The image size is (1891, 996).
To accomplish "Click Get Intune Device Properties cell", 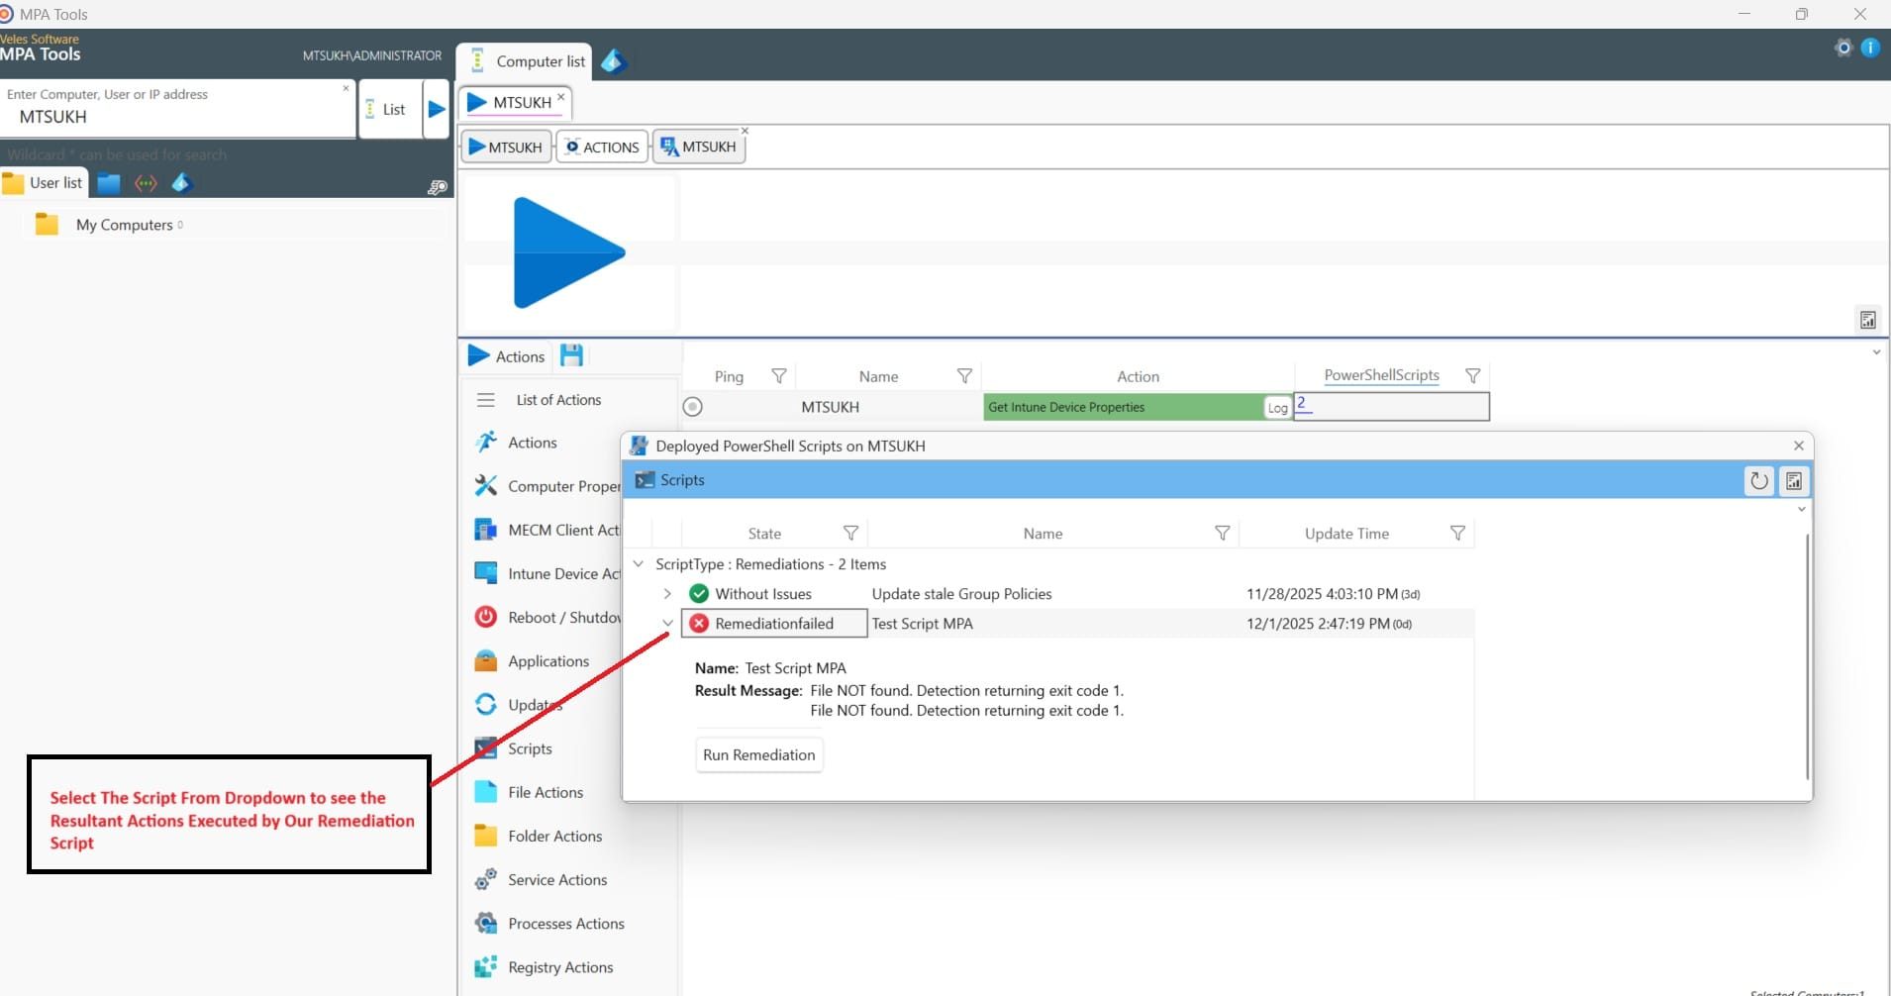I will 1124,407.
